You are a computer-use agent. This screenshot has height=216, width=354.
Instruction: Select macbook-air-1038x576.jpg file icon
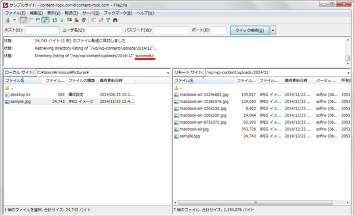(x=177, y=102)
